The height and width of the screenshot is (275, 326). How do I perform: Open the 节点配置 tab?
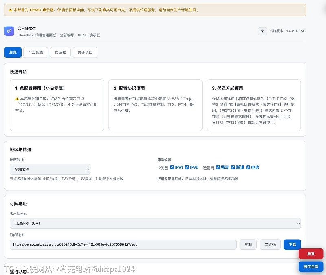(36, 52)
